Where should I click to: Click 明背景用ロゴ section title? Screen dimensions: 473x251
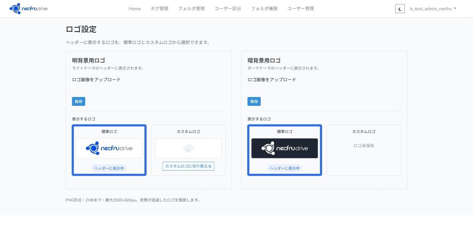coord(88,60)
